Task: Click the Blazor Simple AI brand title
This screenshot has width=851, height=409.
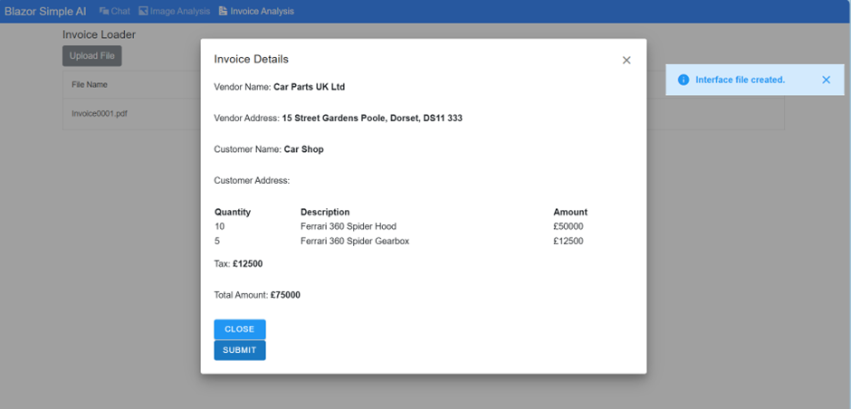Action: coord(45,12)
